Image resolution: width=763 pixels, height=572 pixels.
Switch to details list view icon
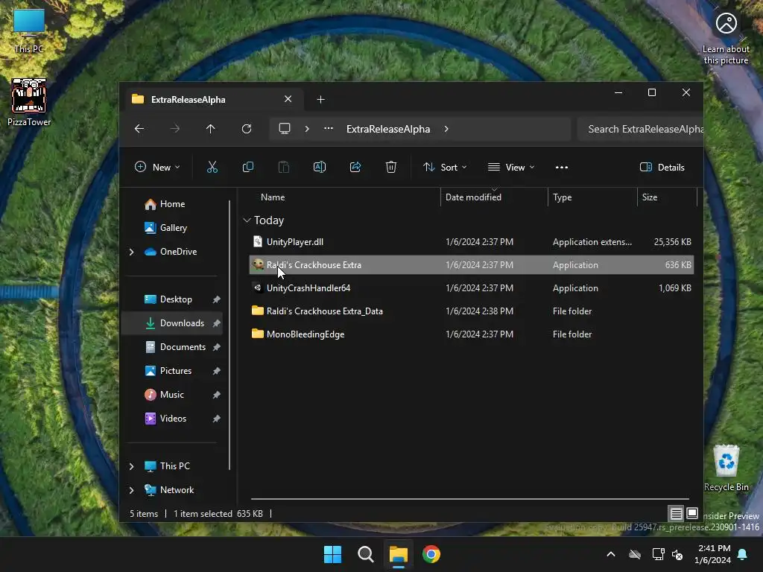(676, 513)
